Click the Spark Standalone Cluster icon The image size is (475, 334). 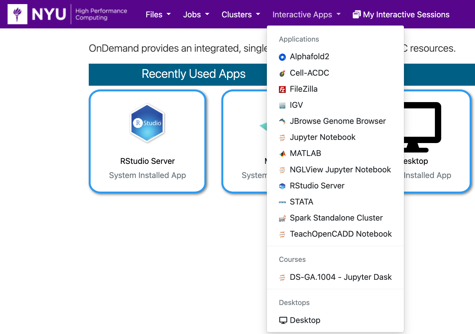point(282,218)
